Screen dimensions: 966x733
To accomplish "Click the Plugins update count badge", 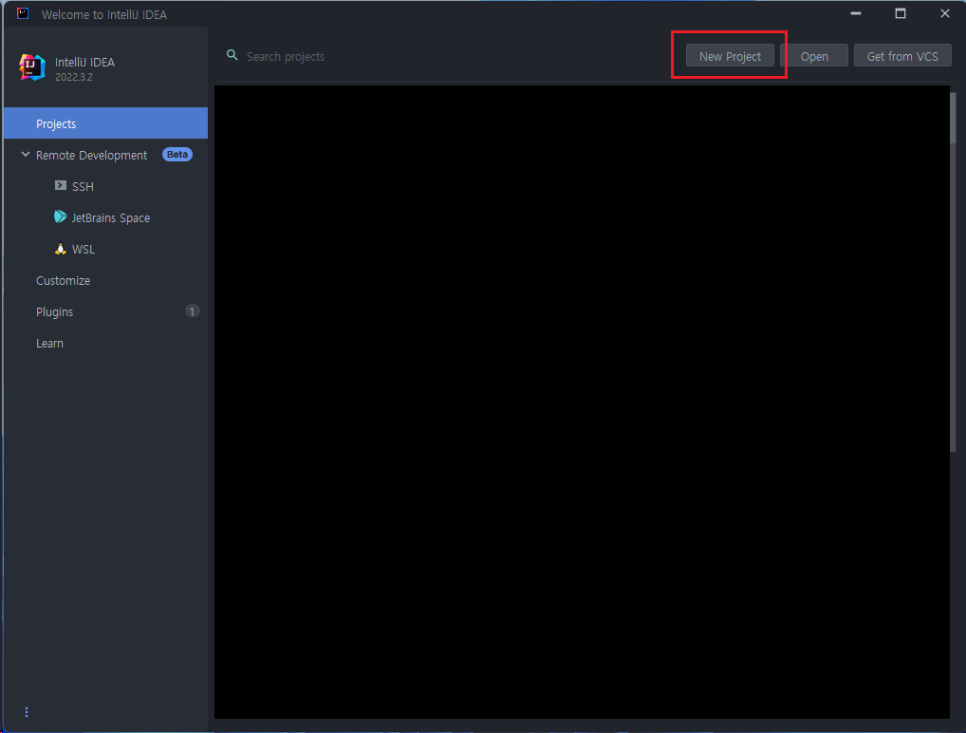I will tap(193, 311).
